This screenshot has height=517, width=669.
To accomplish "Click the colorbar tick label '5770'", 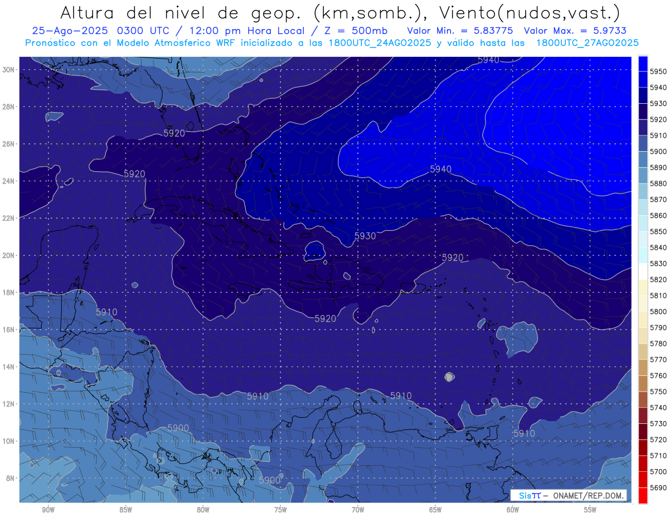I will tap(659, 359).
